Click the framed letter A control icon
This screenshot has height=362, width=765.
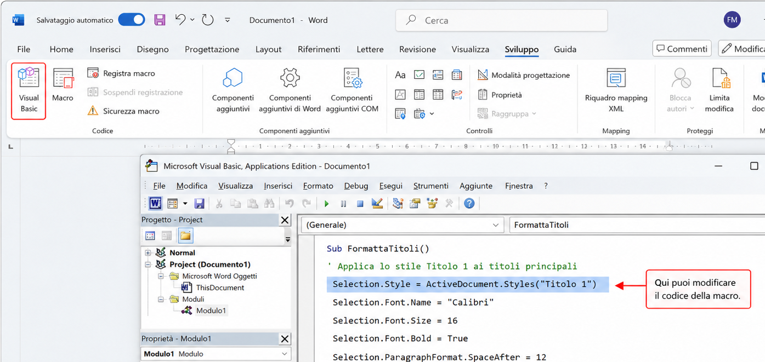pos(400,95)
